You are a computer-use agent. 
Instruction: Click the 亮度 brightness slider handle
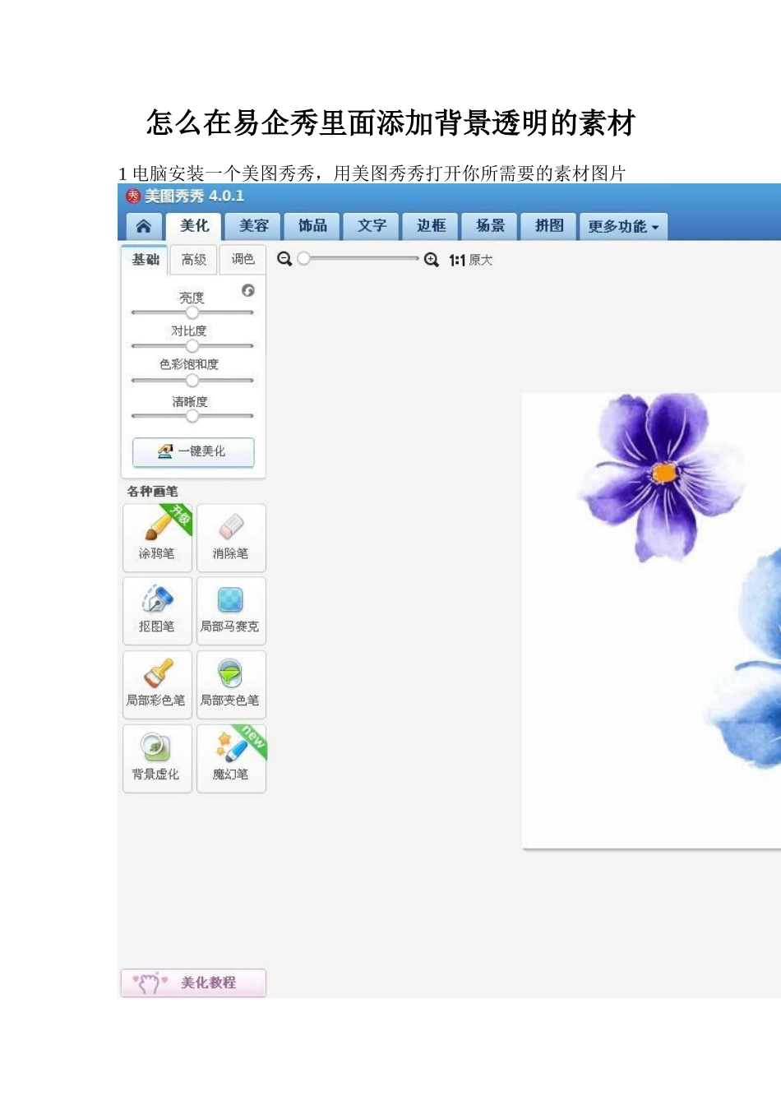point(192,312)
